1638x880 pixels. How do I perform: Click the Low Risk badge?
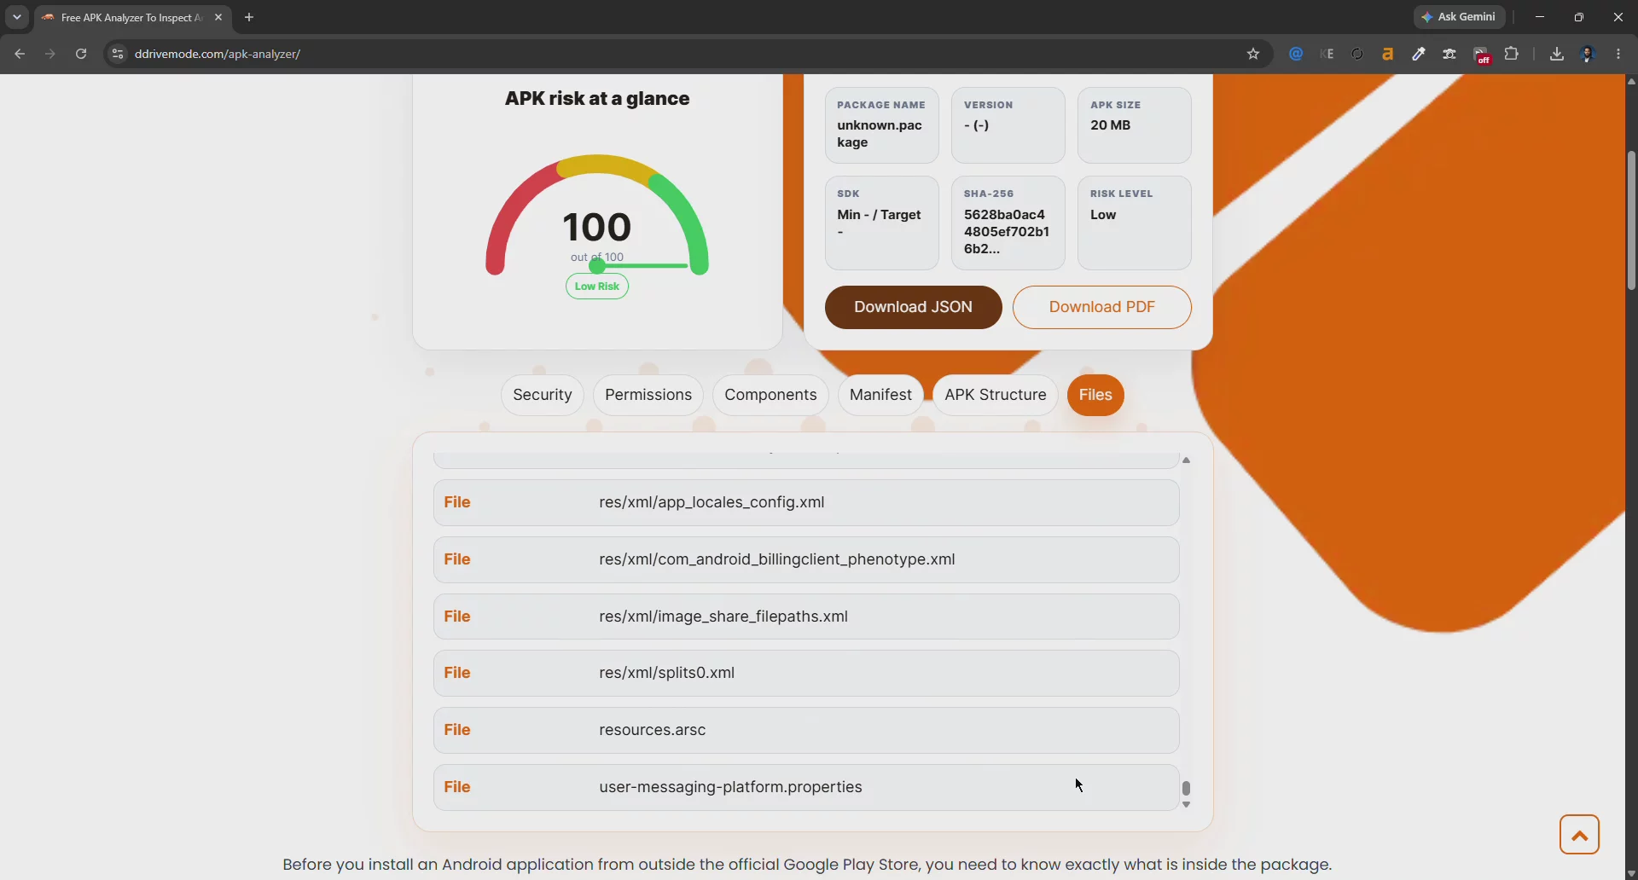coord(597,287)
